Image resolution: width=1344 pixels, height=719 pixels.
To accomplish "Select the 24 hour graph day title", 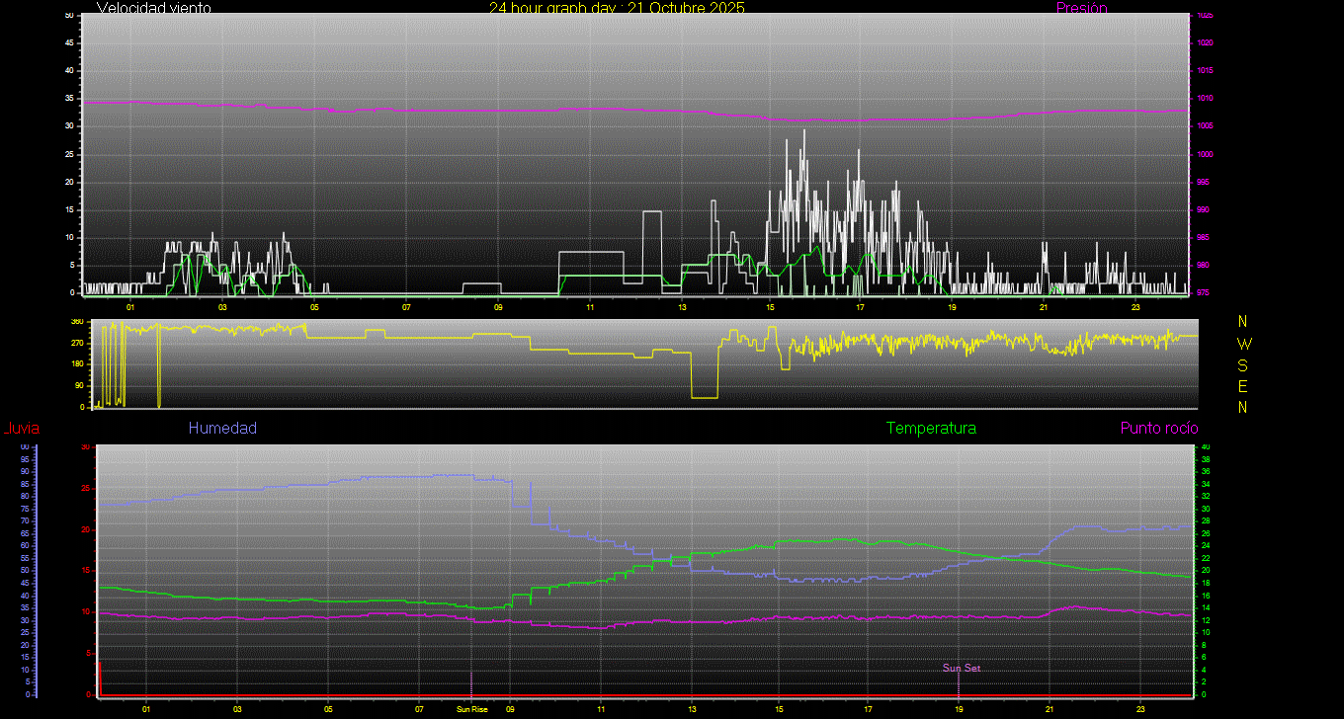I will coord(617,8).
